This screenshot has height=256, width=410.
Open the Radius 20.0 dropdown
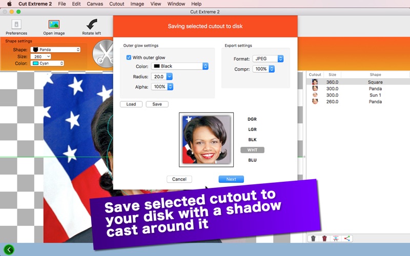[162, 76]
